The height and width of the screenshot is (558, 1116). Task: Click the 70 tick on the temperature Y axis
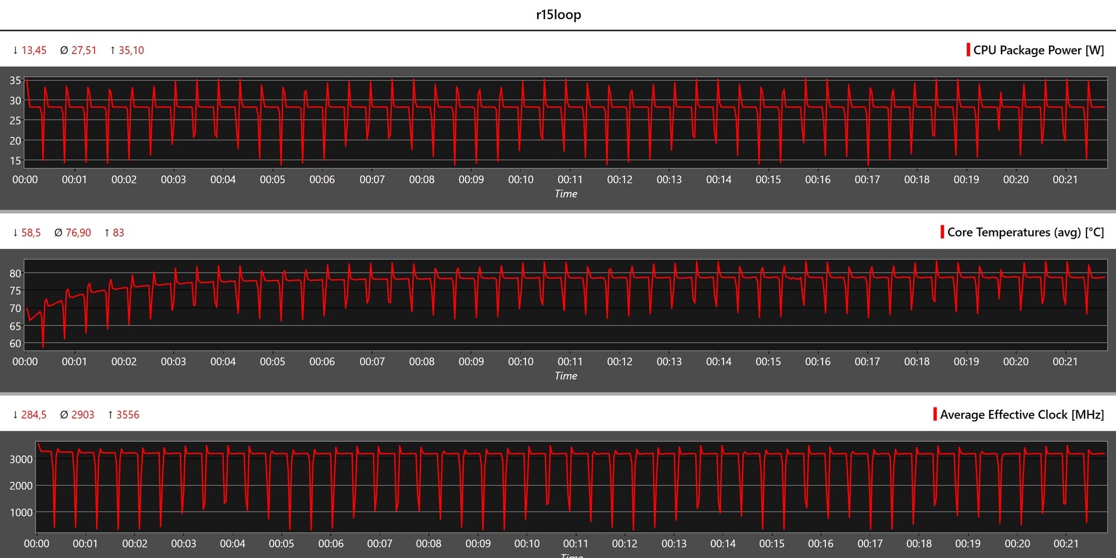click(15, 308)
